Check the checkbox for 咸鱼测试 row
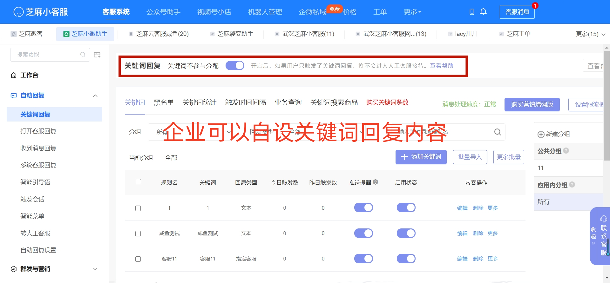This screenshot has width=610, height=283. click(x=138, y=234)
